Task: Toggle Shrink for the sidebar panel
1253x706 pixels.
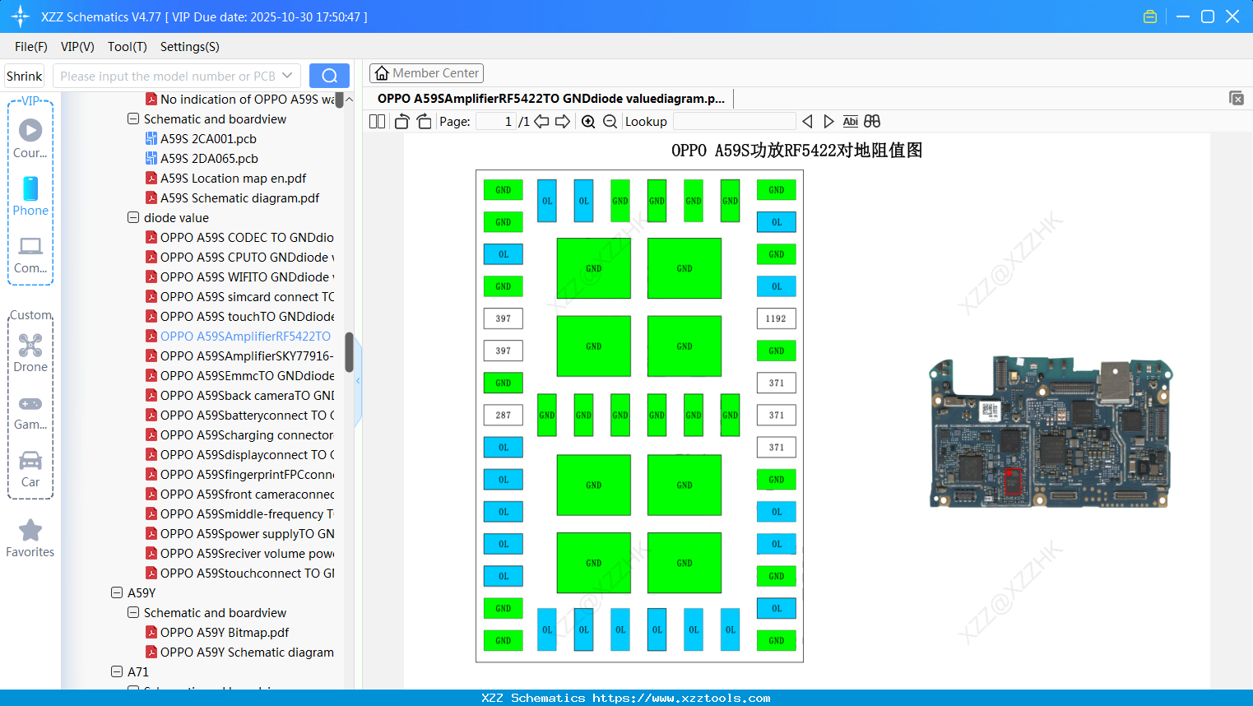Action: [24, 75]
